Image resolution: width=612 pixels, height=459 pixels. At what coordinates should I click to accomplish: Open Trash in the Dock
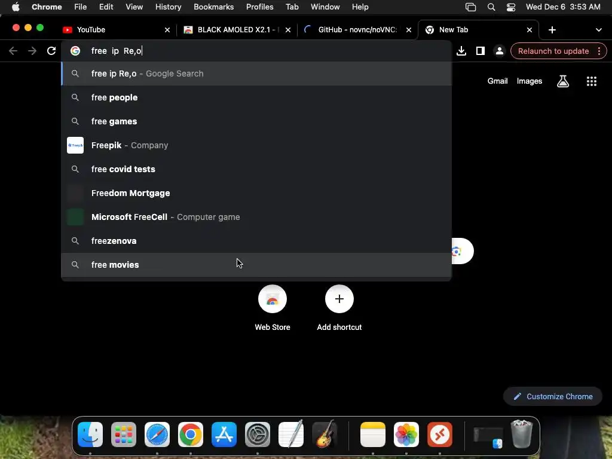click(522, 434)
